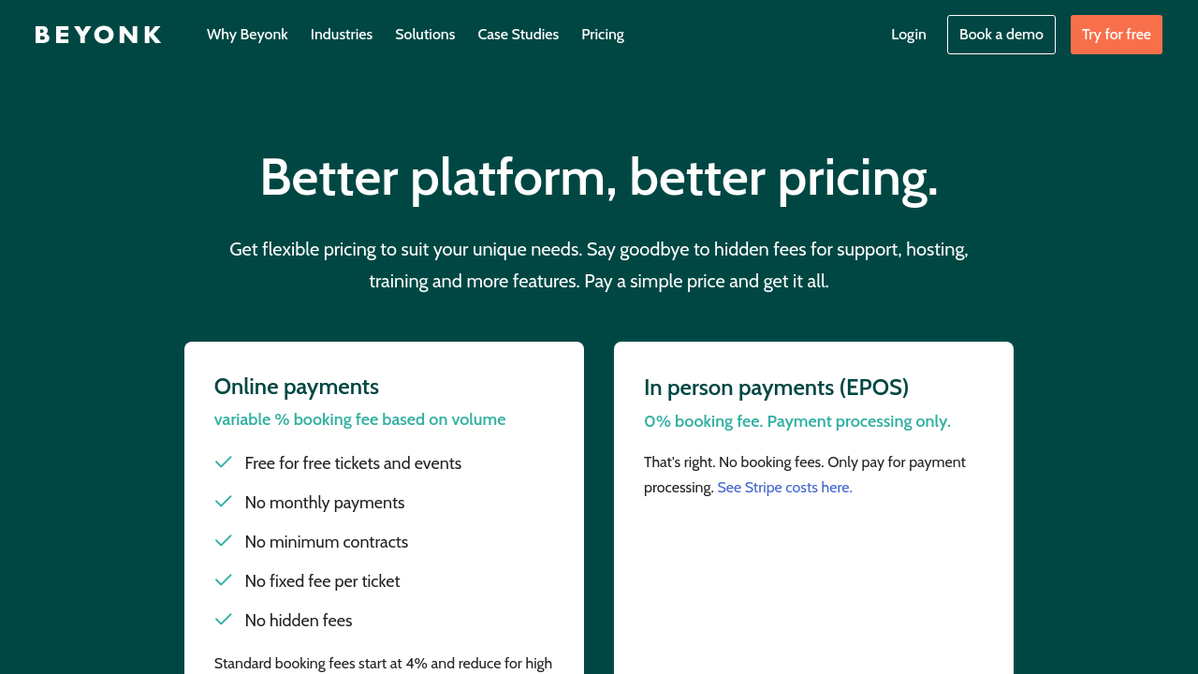Click checkmark beside Free for free tickets
The image size is (1198, 674).
click(x=224, y=462)
